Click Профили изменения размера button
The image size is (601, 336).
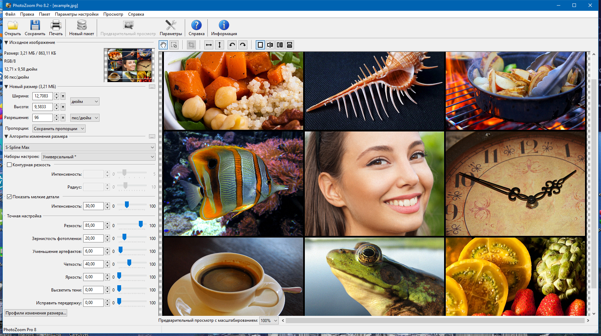35,313
